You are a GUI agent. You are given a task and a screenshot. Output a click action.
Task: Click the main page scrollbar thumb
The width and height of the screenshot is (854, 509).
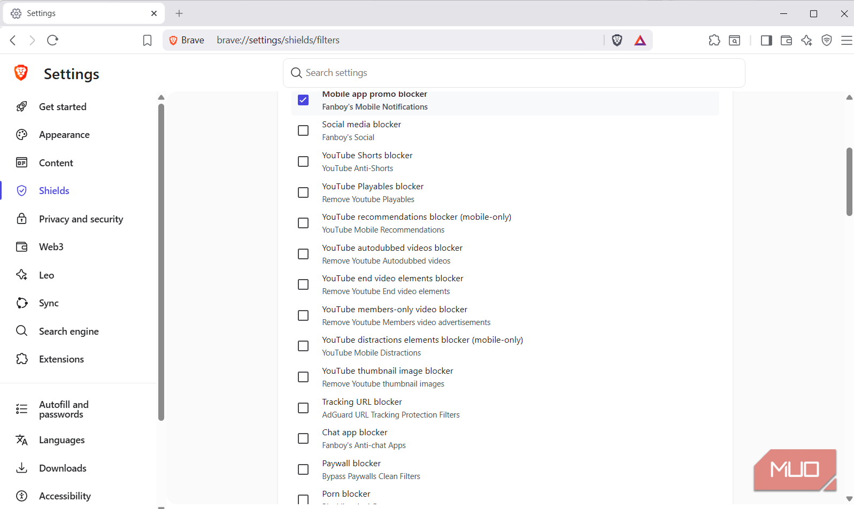click(x=849, y=182)
